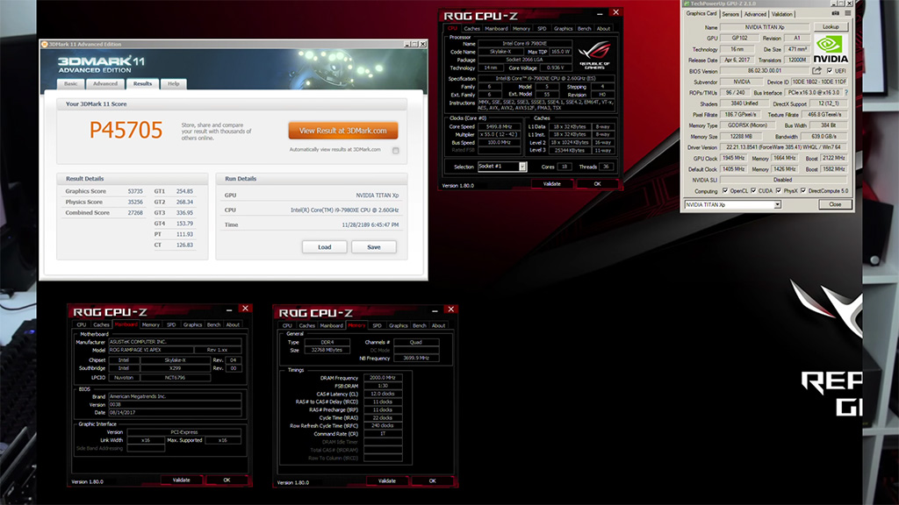
Task: Click the Lookup button in GPU-Z
Action: point(831,27)
